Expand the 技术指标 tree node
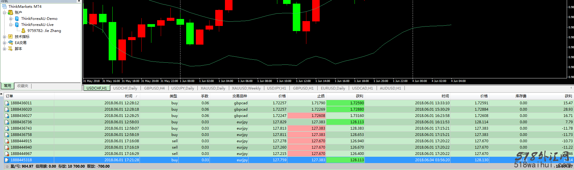The image size is (574, 170). point(5,37)
